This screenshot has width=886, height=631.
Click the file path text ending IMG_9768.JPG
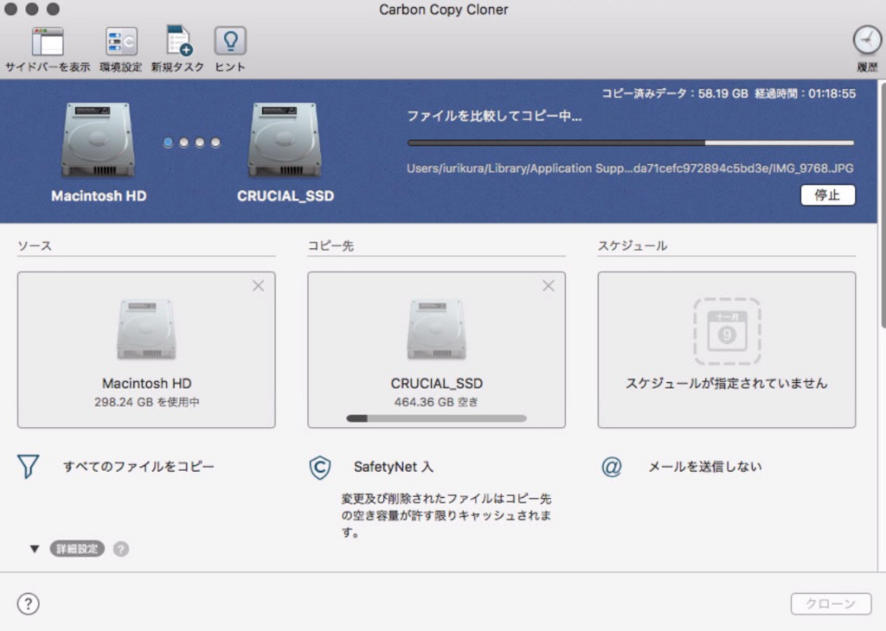(x=630, y=169)
